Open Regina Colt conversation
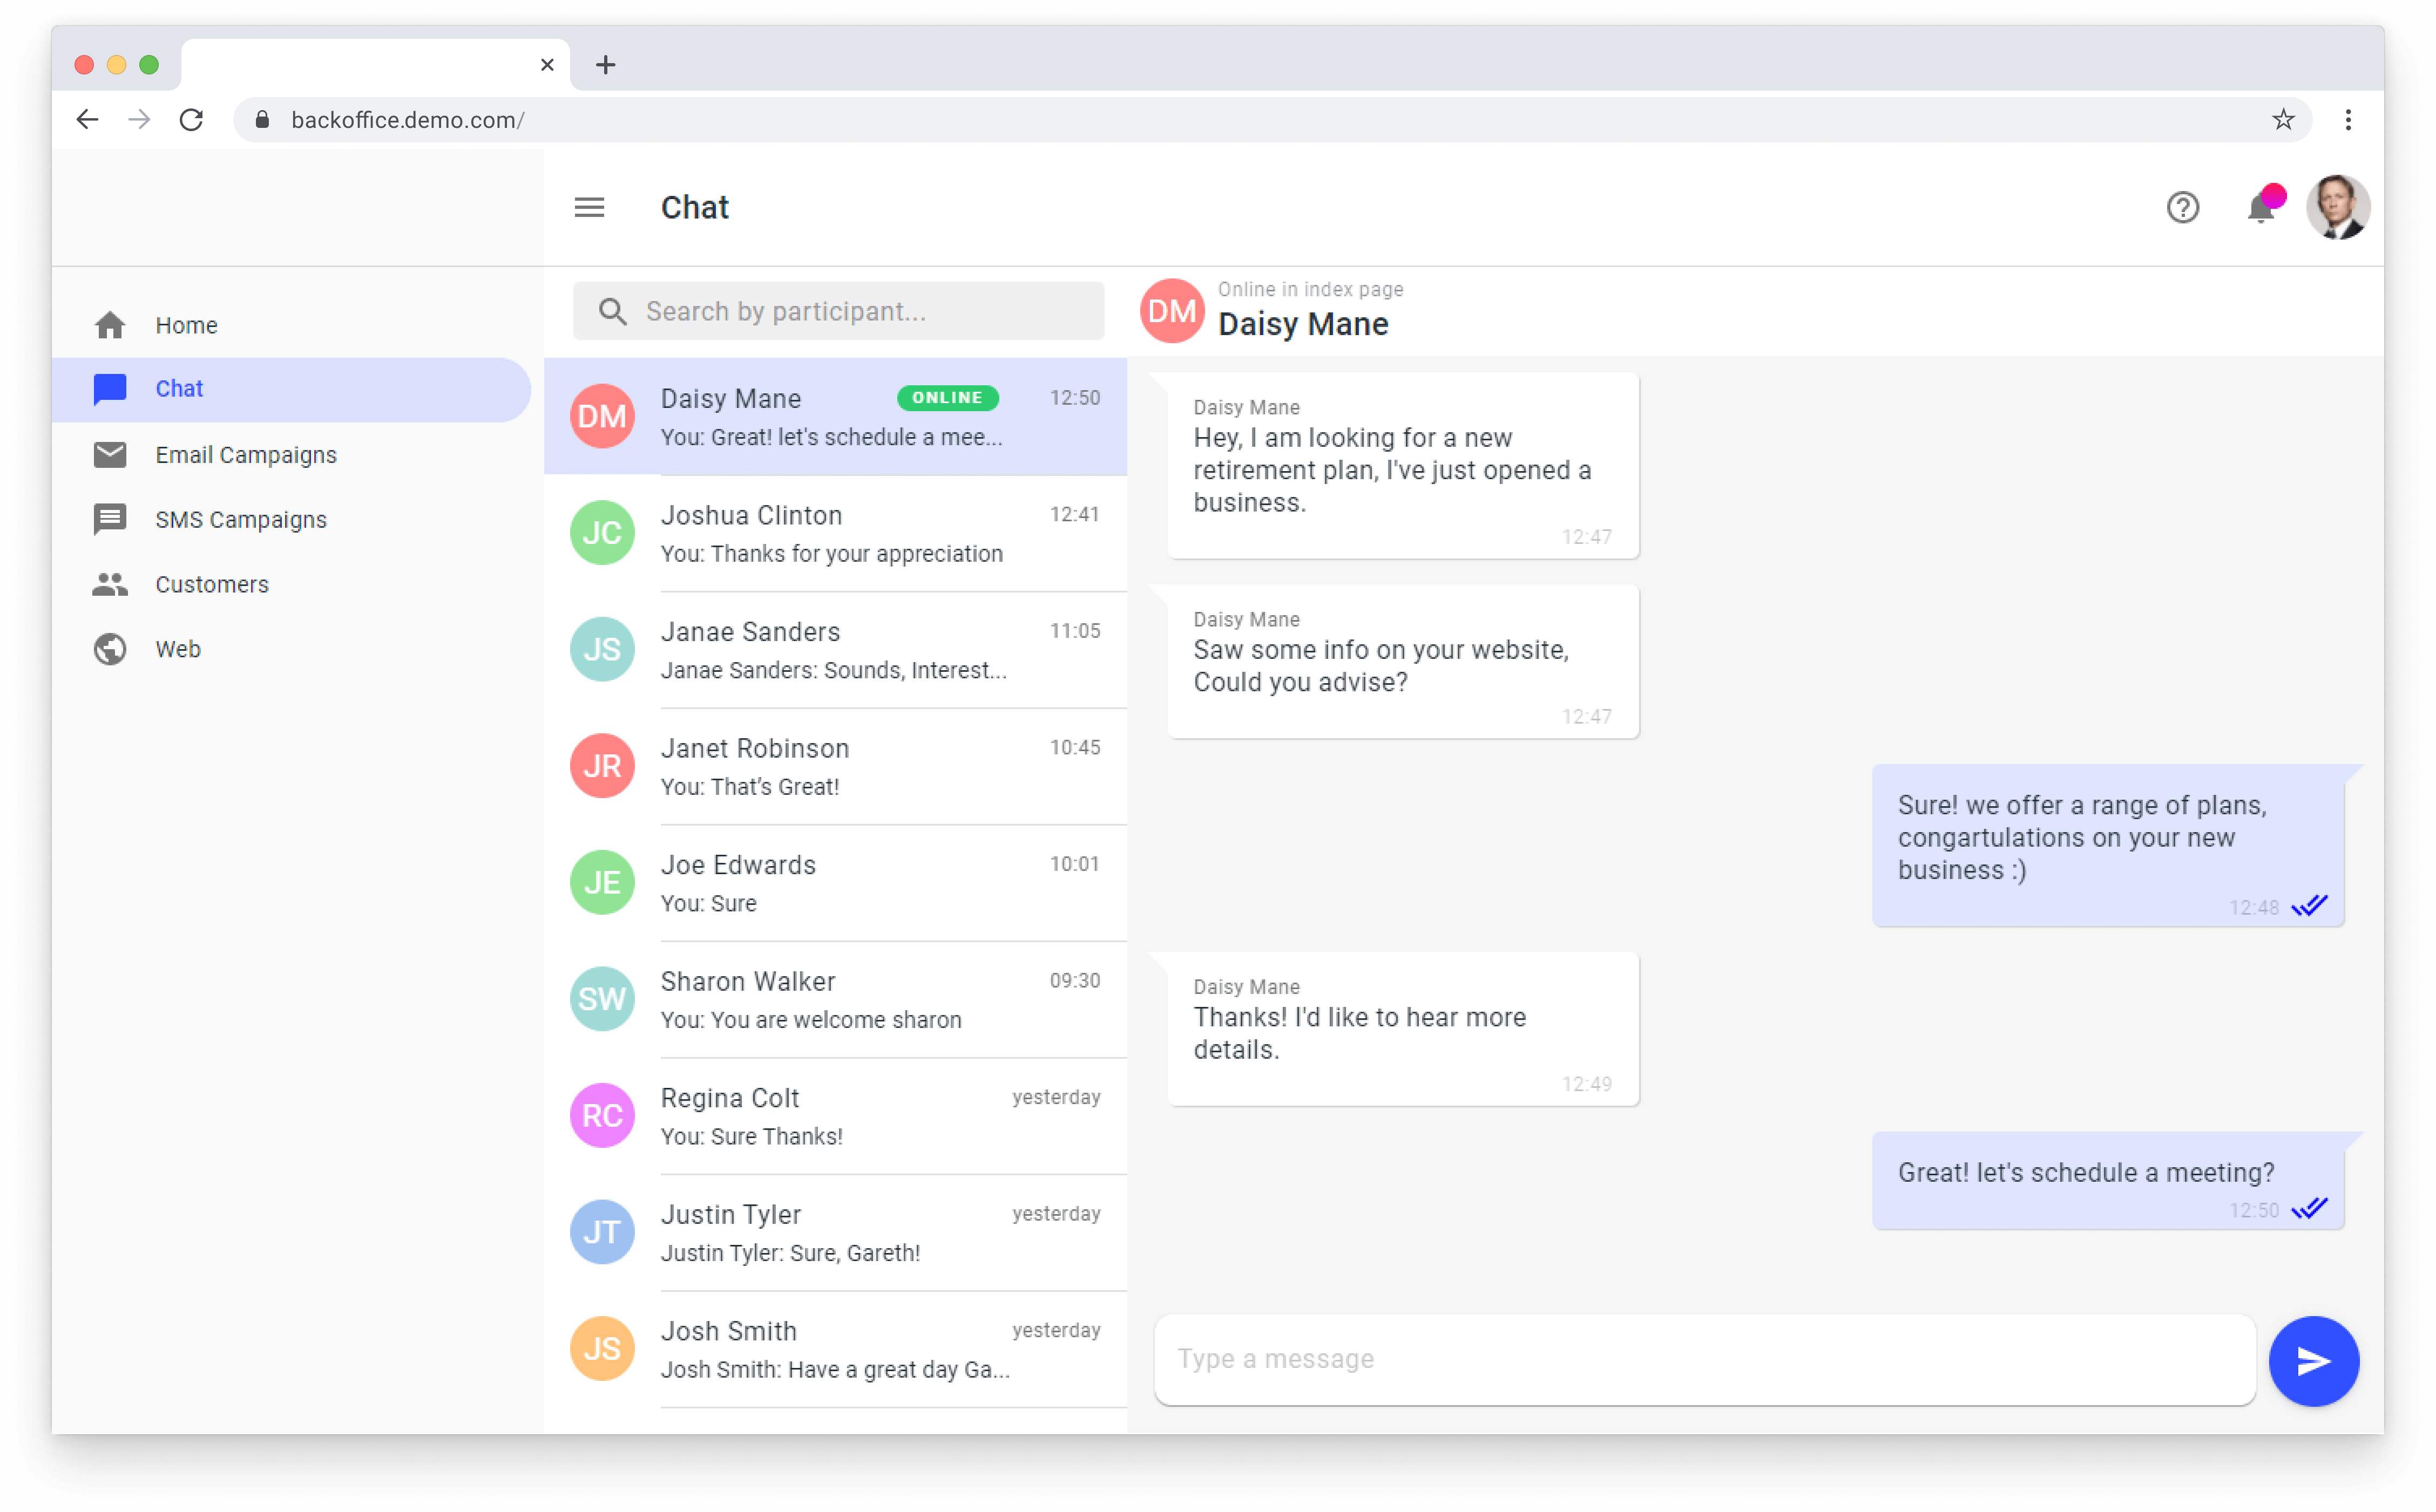The height and width of the screenshot is (1512, 2436). pos(835,1116)
